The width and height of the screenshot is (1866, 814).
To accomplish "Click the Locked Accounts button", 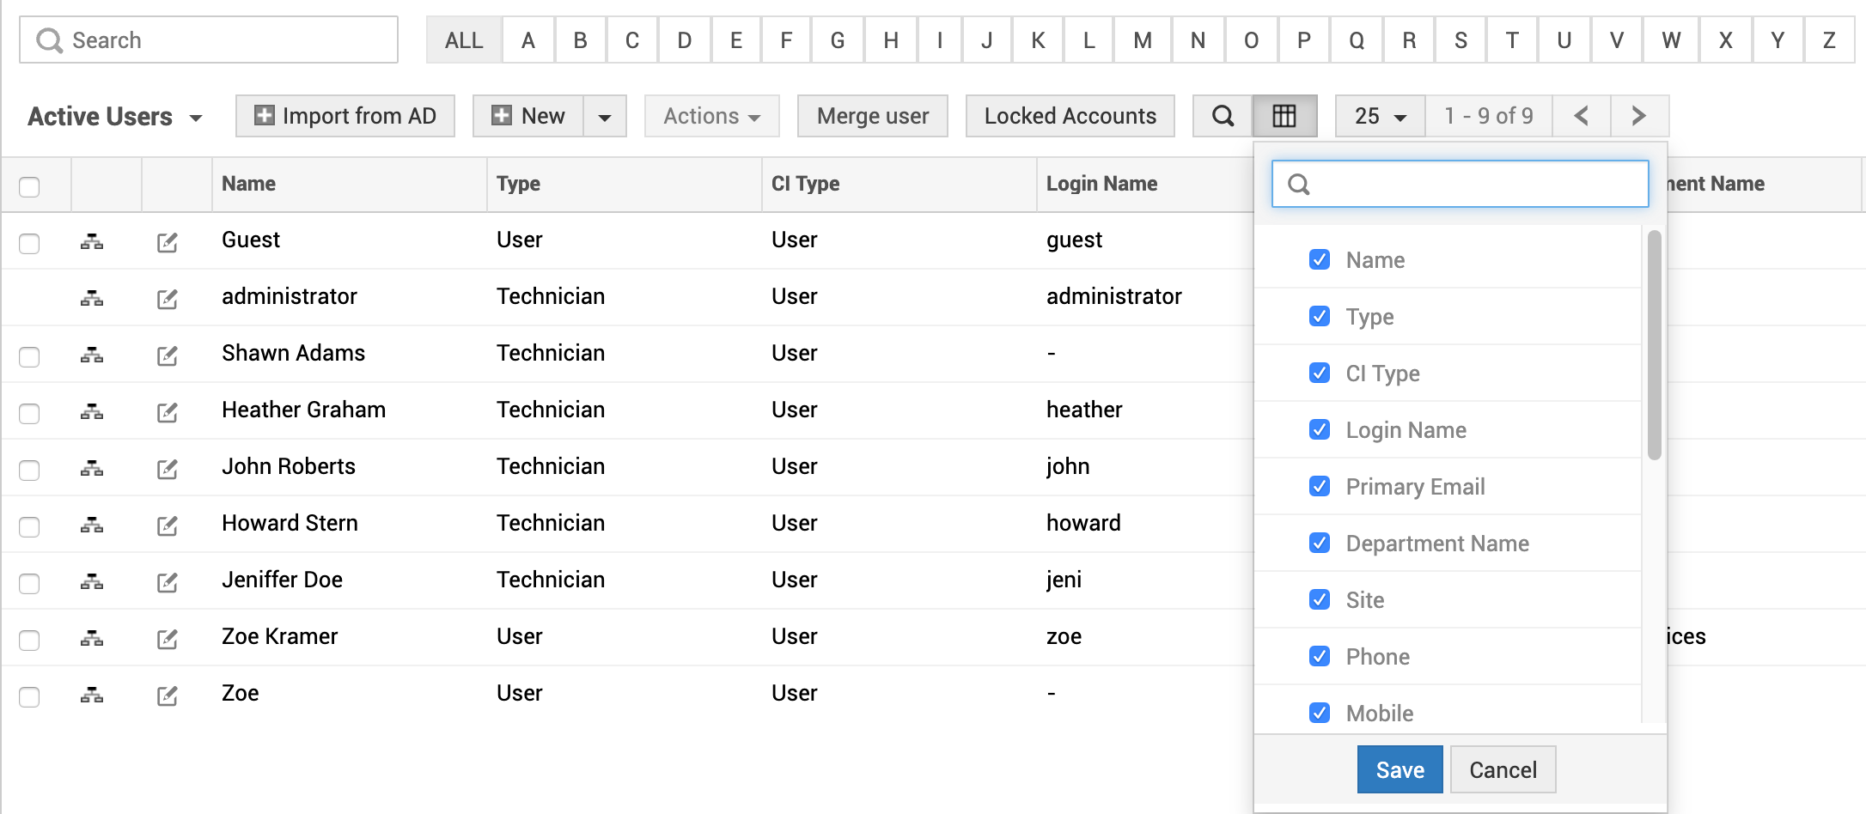I will point(1070,116).
